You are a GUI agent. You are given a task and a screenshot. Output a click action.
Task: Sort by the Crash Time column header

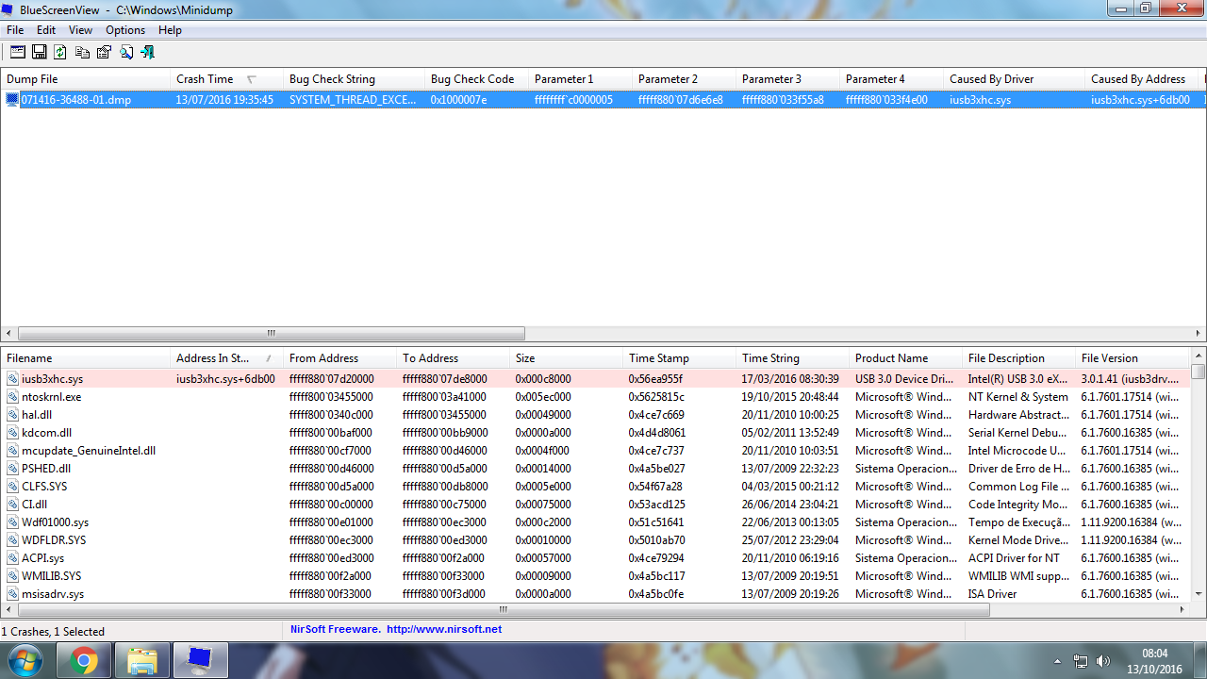coord(227,79)
